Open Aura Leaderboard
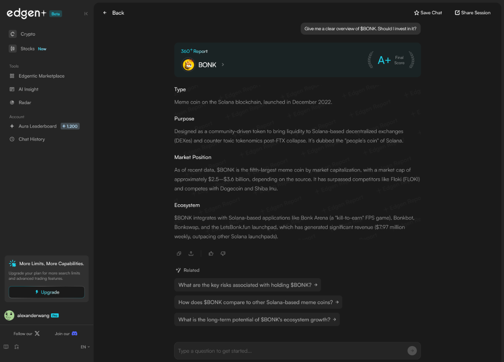 (x=37, y=126)
